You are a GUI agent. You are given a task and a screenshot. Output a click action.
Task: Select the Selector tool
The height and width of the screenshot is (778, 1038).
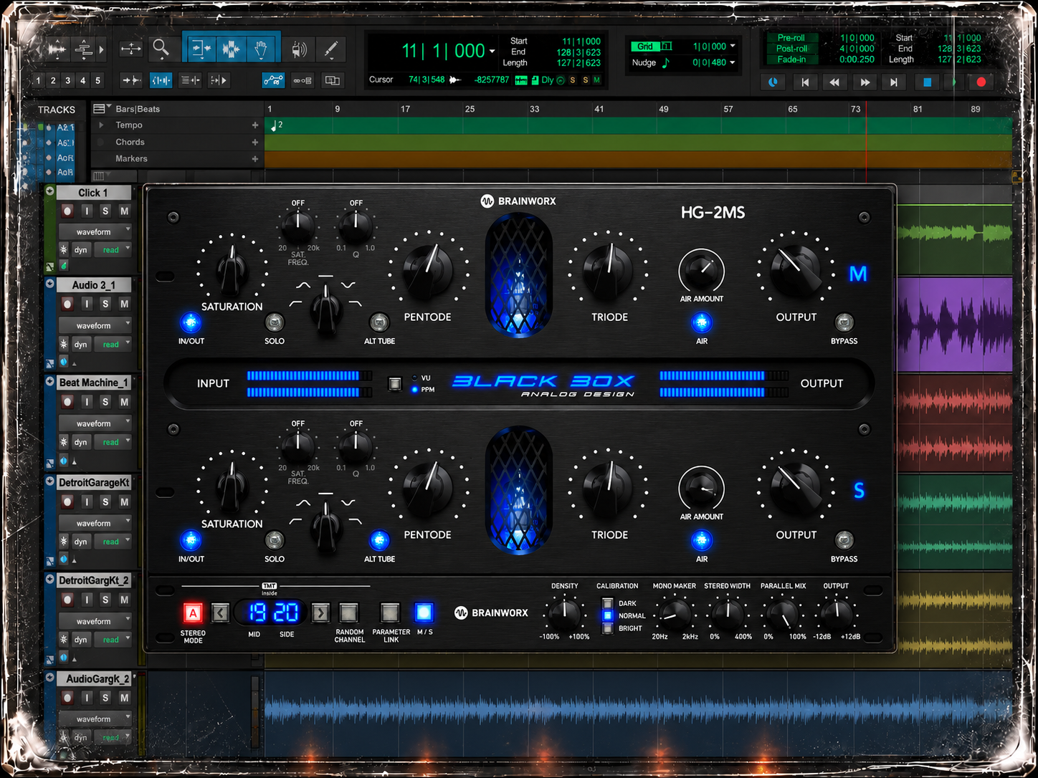coord(231,49)
